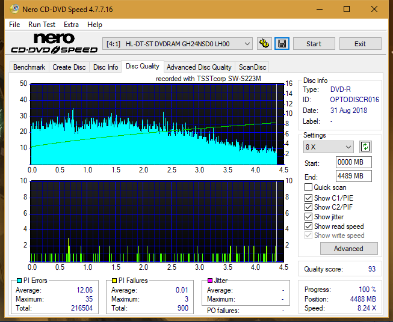Viewport: 393px width, 322px height.
Task: Click the End 4489 MB input field
Action: tap(353, 176)
